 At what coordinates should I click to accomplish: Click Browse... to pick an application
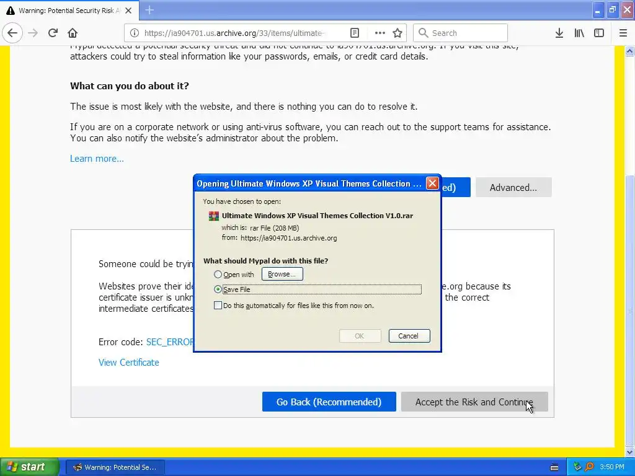point(282,274)
